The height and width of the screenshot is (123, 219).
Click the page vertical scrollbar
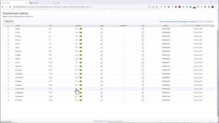pyautogui.click(x=218, y=72)
